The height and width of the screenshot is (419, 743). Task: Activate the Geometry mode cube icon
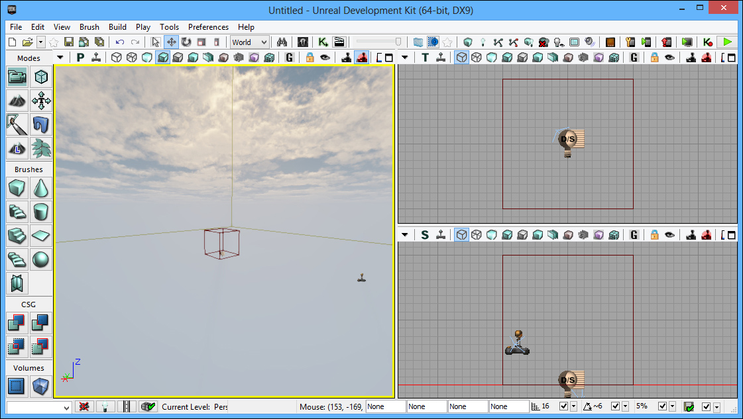(42, 77)
